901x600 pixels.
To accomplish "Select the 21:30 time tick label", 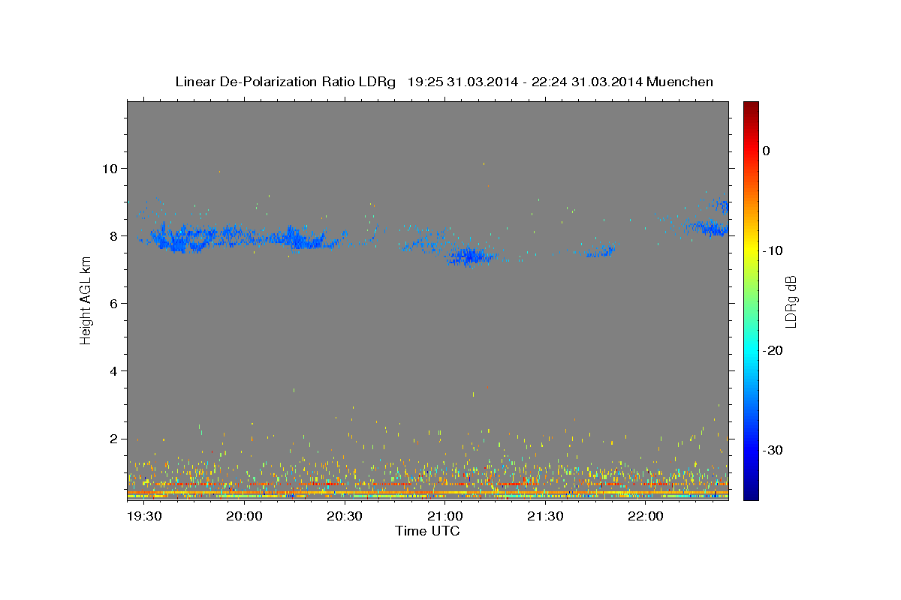I will tap(545, 517).
